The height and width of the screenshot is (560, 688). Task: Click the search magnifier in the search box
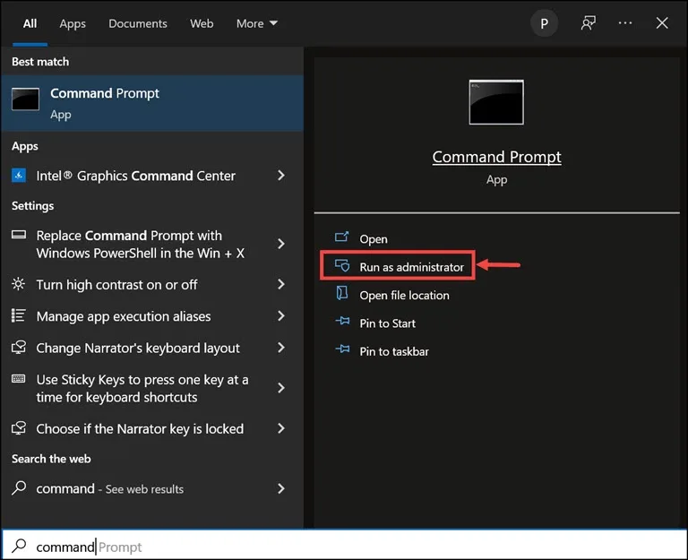click(19, 546)
